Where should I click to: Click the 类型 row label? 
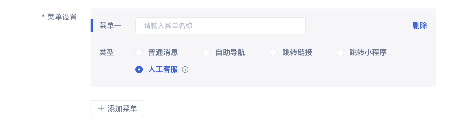pyautogui.click(x=107, y=53)
